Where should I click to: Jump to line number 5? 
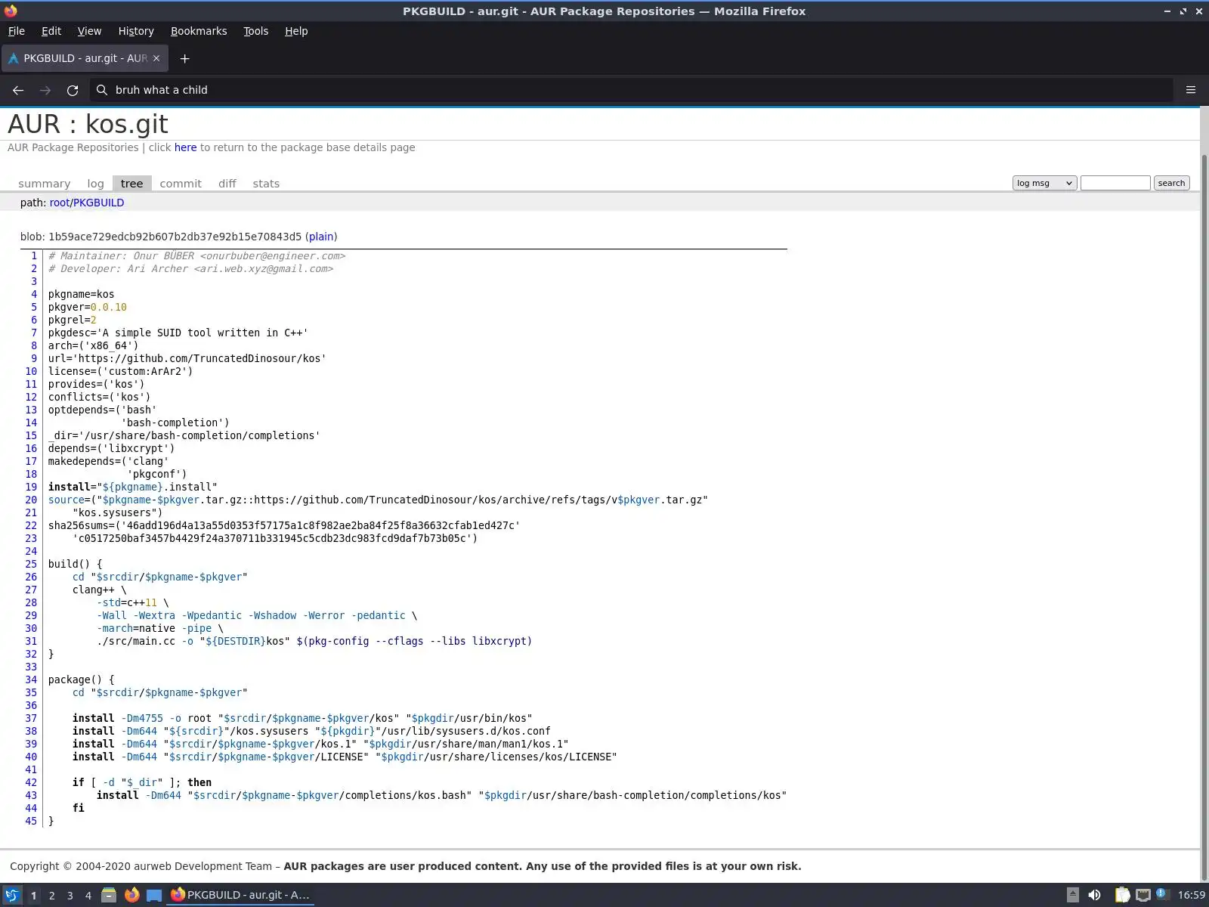34,308
